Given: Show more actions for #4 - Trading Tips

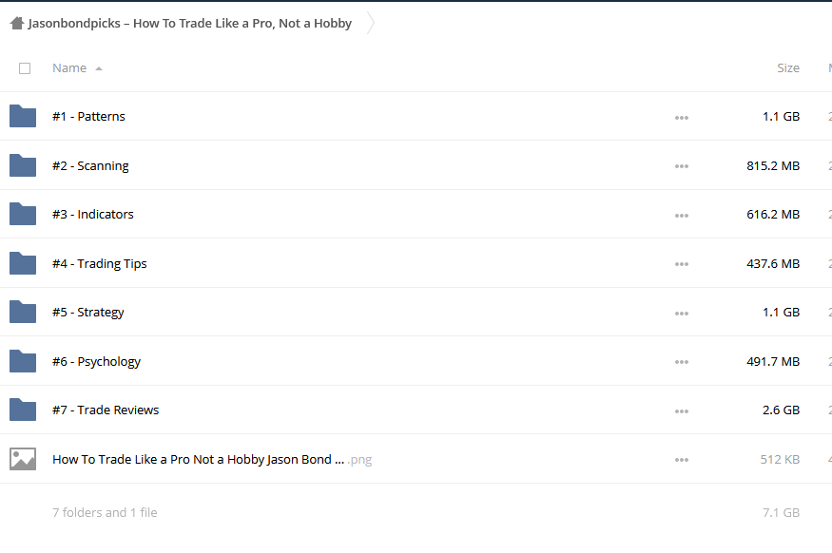Looking at the screenshot, I should pyautogui.click(x=682, y=264).
